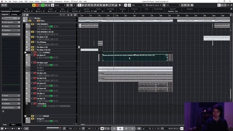Viewport: 233px width, 131px height.
Task: Click the horizontal scrollbar under the arrangement
Action: 83,124
